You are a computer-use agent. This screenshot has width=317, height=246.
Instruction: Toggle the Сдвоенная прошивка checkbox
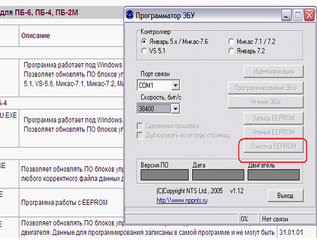[x=139, y=126]
